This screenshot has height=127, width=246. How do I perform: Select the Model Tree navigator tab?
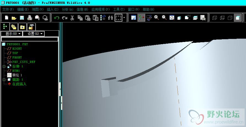5,27
